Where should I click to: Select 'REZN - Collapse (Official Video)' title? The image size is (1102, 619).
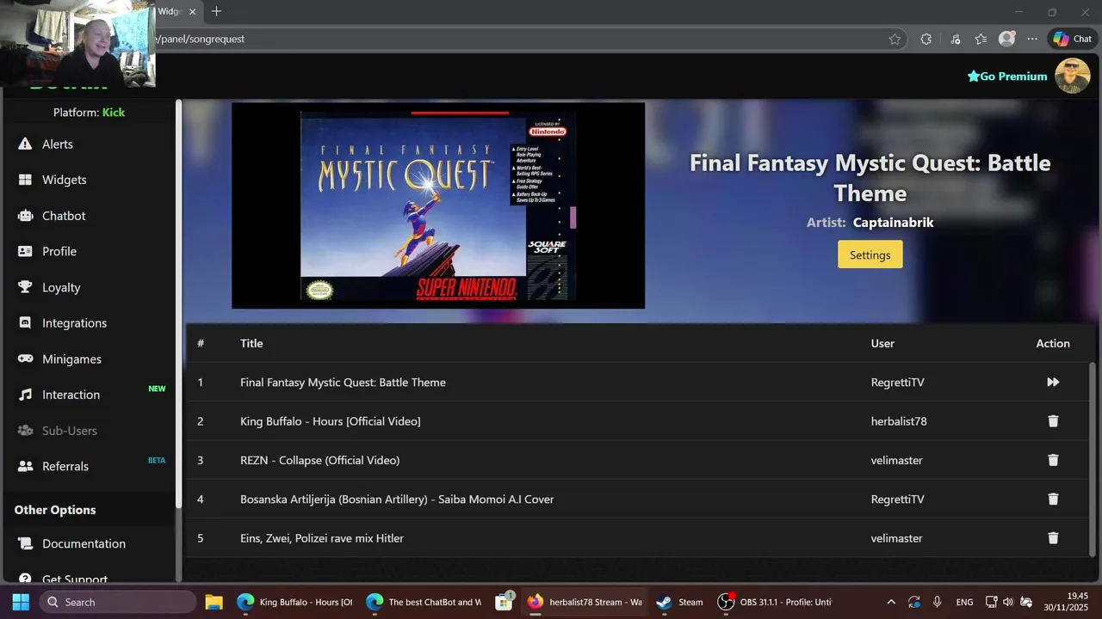(320, 460)
